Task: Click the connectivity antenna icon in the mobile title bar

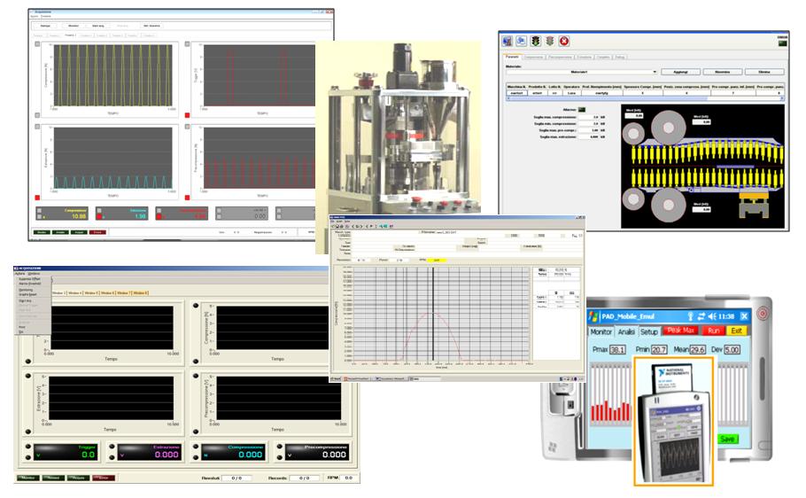Action: [x=690, y=315]
